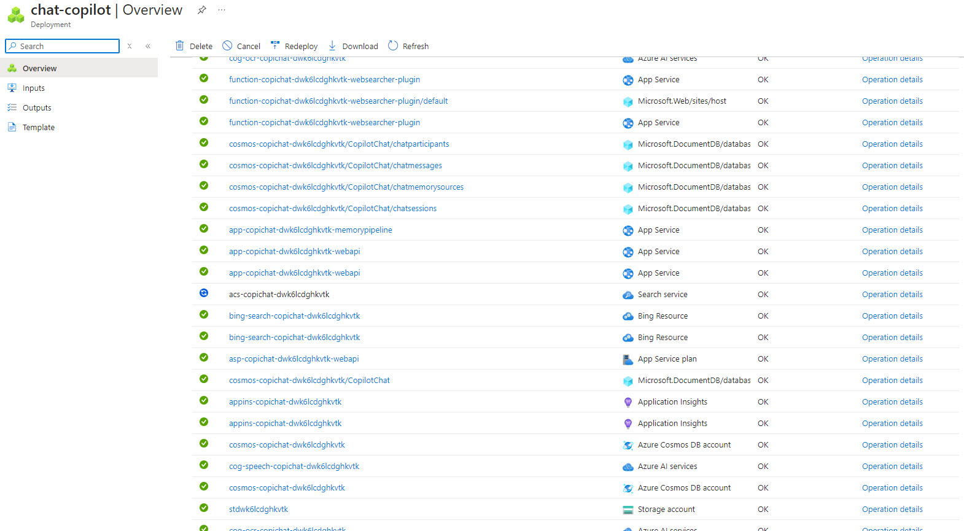964x531 pixels.
Task: View Operation details for memorypipeline app
Action: pos(892,230)
